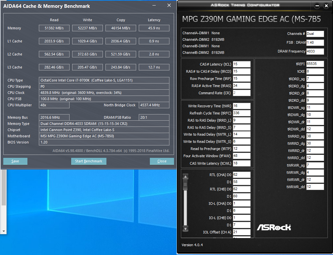Click the tWRWR_sg value field
Viewport: 333px width, 255px height.
click(315, 165)
